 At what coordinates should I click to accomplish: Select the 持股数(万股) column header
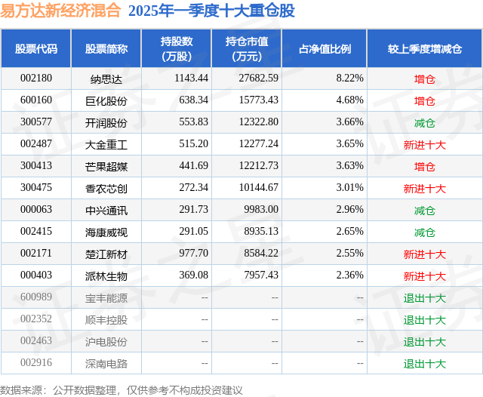[x=177, y=48]
